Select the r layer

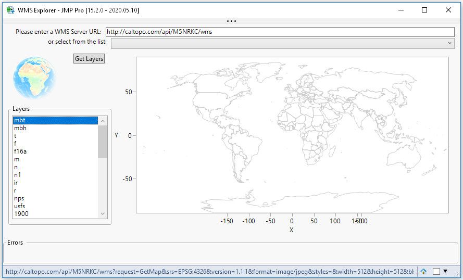(x=56, y=190)
